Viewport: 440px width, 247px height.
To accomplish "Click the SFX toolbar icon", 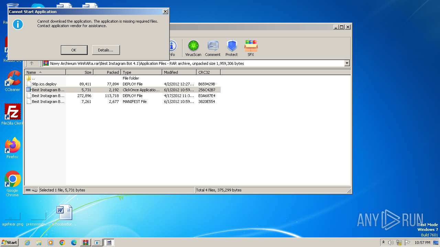I will 251,48.
